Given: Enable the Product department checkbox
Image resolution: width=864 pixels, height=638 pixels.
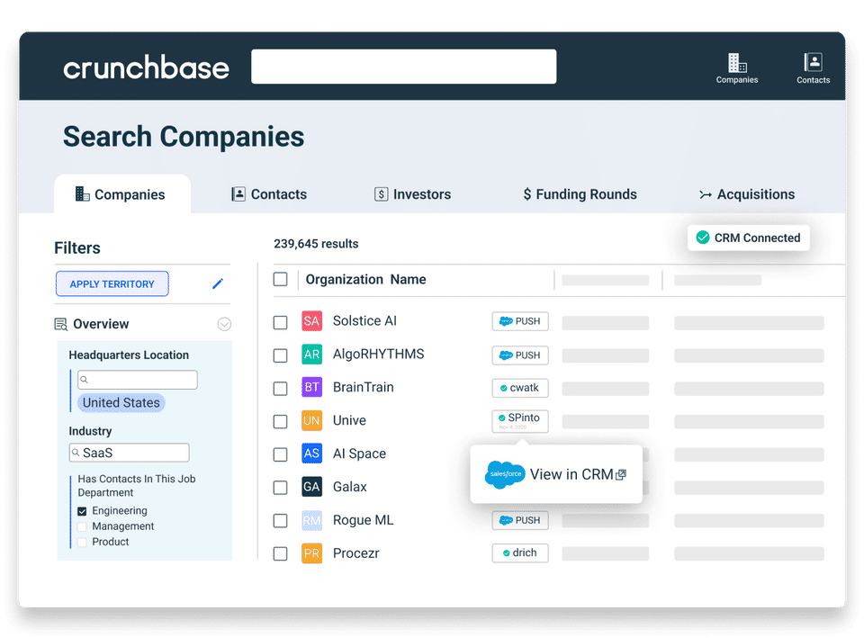Looking at the screenshot, I should click(x=82, y=542).
